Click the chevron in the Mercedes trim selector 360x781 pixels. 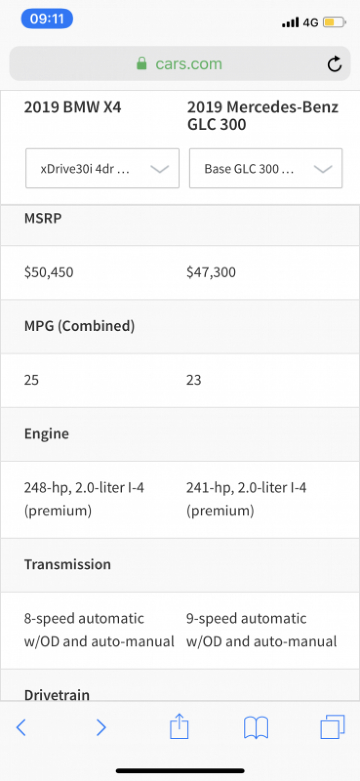(323, 169)
